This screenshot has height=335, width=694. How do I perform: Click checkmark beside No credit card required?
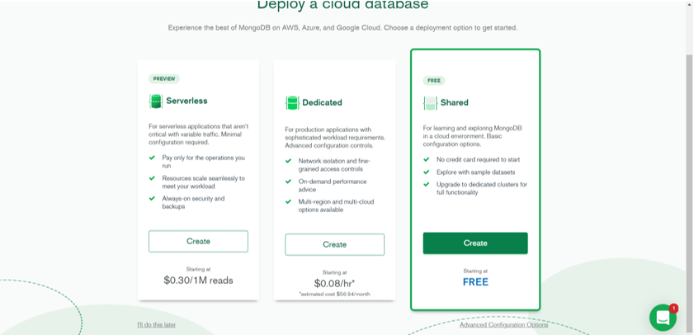[427, 159]
